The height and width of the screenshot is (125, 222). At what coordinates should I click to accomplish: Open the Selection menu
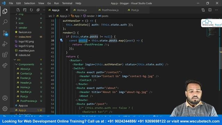(x=29, y=3)
